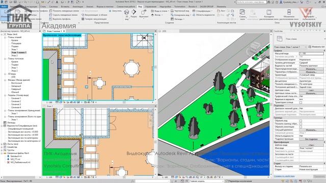Expand the Семейства node
Screen dimensions: 326x183
click(x=2, y=147)
